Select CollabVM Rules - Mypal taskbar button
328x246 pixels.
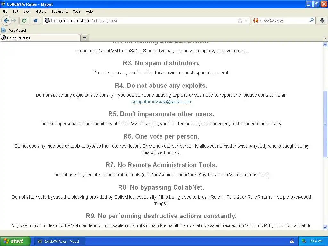coord(59,242)
